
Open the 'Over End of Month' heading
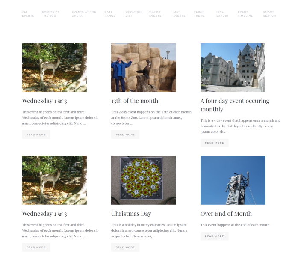pos(226,214)
